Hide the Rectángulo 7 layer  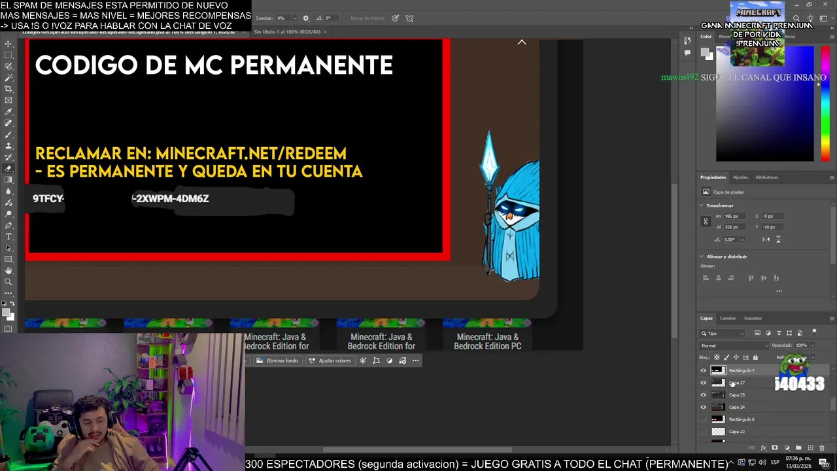click(x=704, y=370)
